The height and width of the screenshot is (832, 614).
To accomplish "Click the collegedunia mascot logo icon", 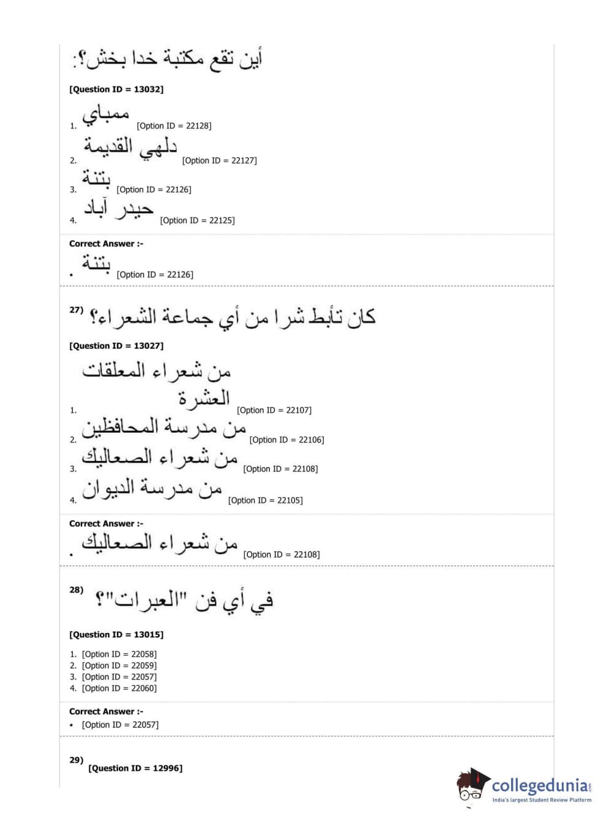I will point(472,785).
